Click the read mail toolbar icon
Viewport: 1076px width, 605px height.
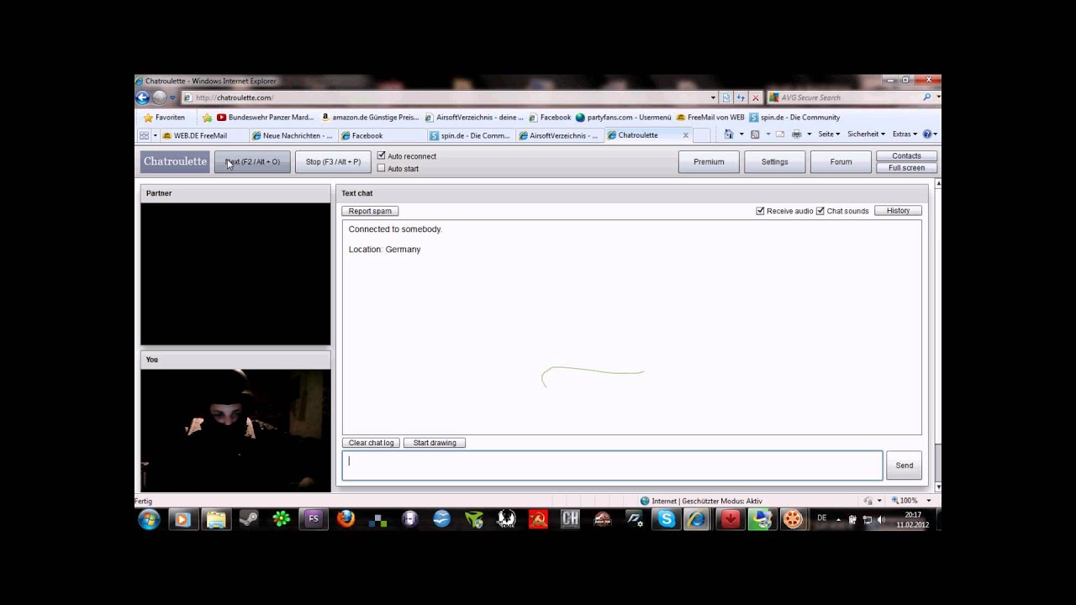(x=780, y=134)
